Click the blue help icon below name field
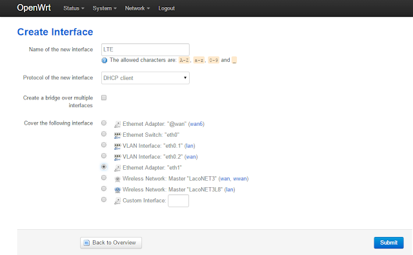 point(105,60)
